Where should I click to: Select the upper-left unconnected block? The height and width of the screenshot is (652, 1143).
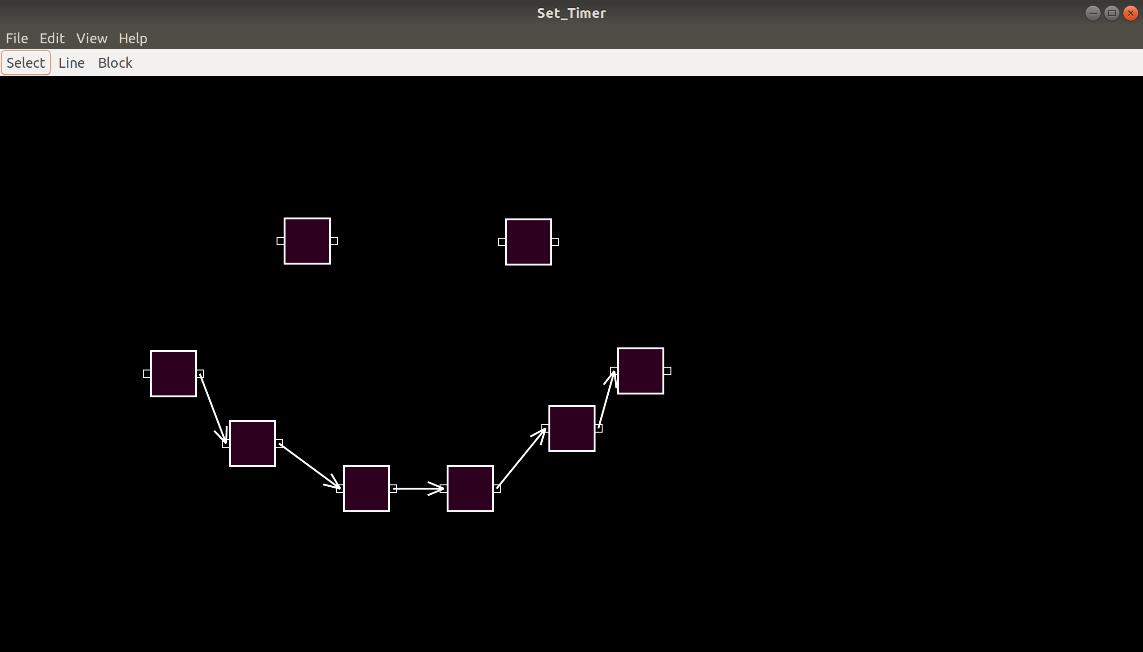pos(307,241)
